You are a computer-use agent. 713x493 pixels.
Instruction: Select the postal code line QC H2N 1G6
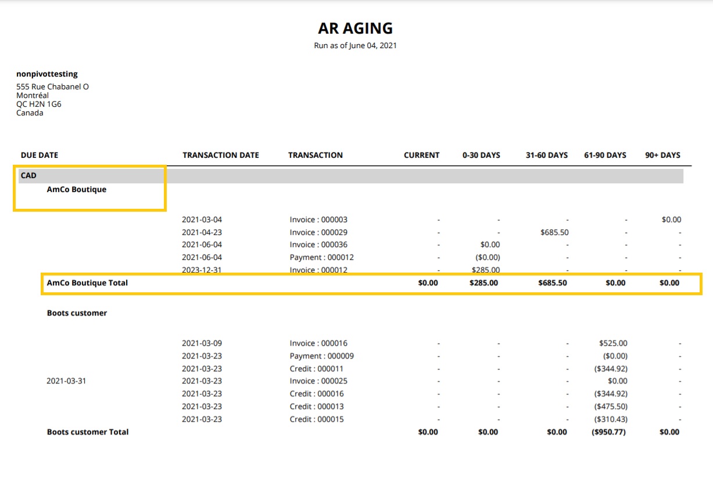pos(39,104)
